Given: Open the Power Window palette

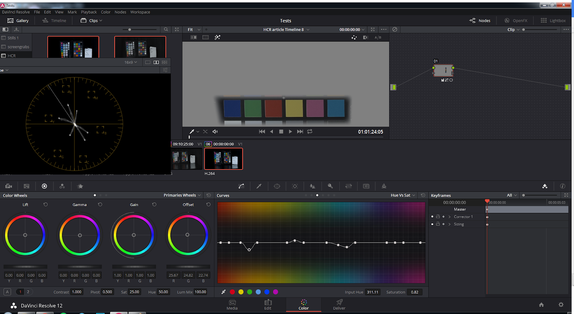Looking at the screenshot, I should point(277,186).
